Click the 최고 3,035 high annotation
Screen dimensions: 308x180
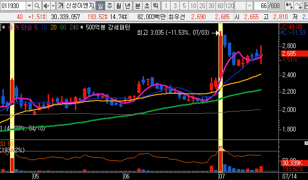pos(173,32)
